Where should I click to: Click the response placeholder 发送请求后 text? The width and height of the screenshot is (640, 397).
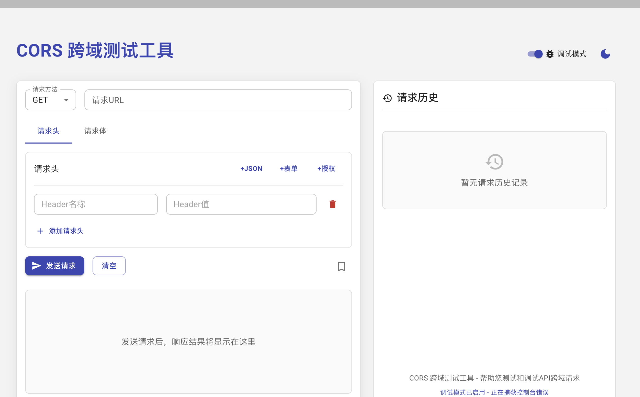[x=188, y=342]
